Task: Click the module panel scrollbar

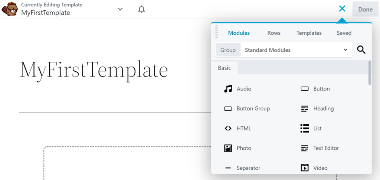Action: pyautogui.click(x=370, y=73)
